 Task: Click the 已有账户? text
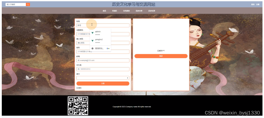161,51
